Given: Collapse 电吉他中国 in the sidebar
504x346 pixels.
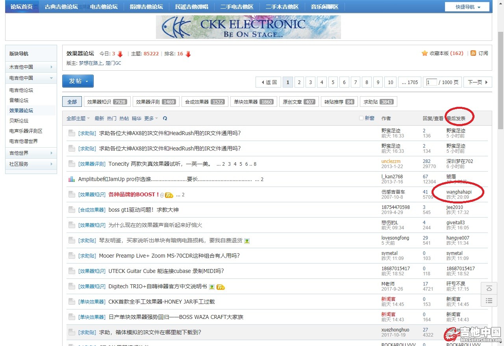Looking at the screenshot, I should 31,78.
